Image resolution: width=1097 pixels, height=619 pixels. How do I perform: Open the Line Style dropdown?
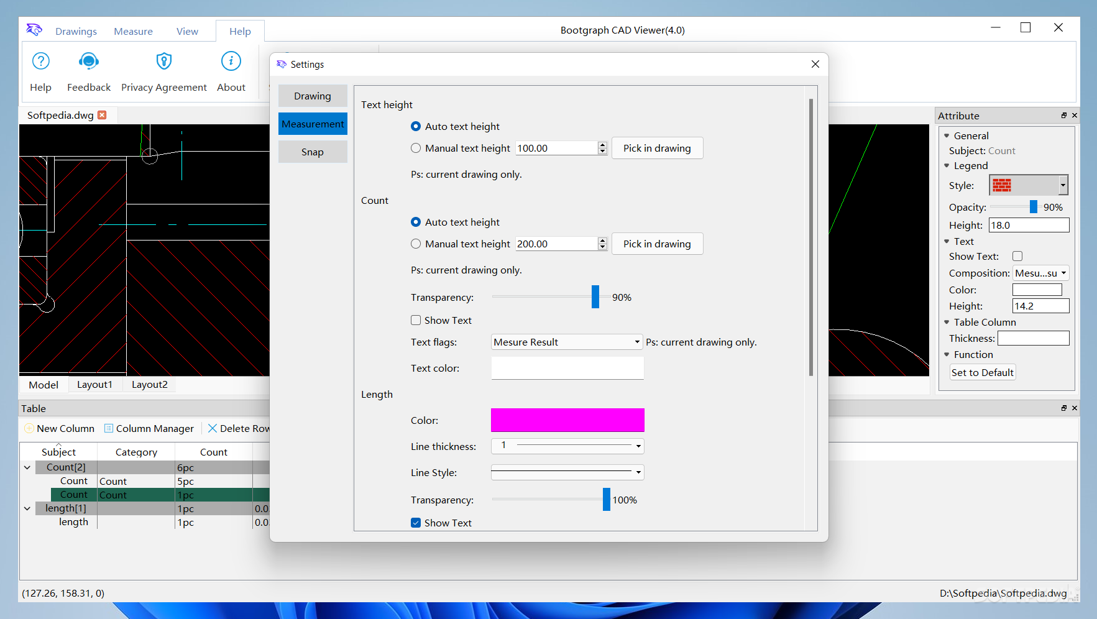(567, 472)
